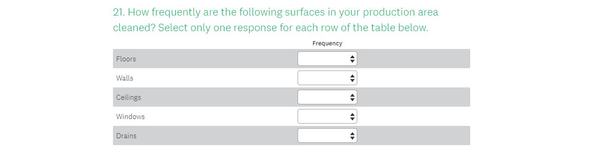Click the question number 21
The height and width of the screenshot is (168, 591).
click(x=119, y=12)
